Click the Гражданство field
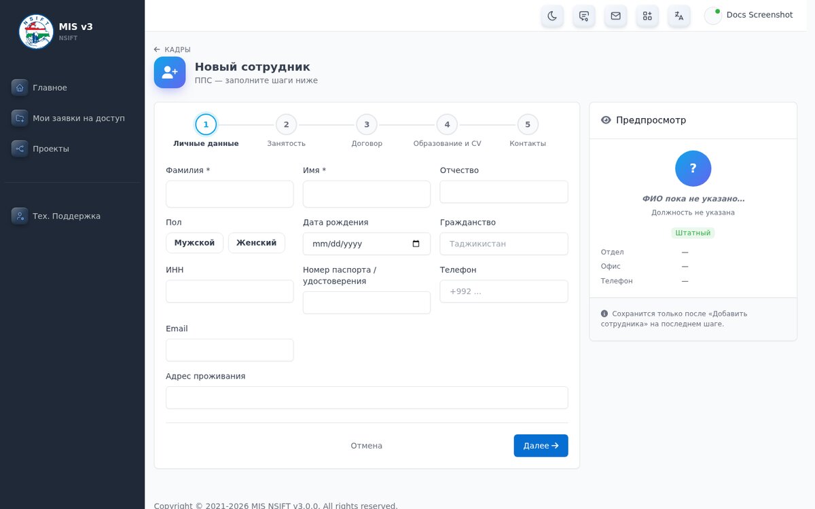This screenshot has width=815, height=509. click(x=504, y=244)
